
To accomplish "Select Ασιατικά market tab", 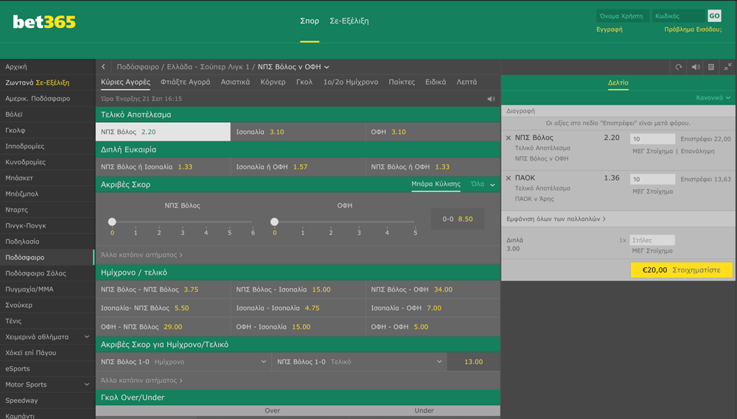I will point(236,82).
